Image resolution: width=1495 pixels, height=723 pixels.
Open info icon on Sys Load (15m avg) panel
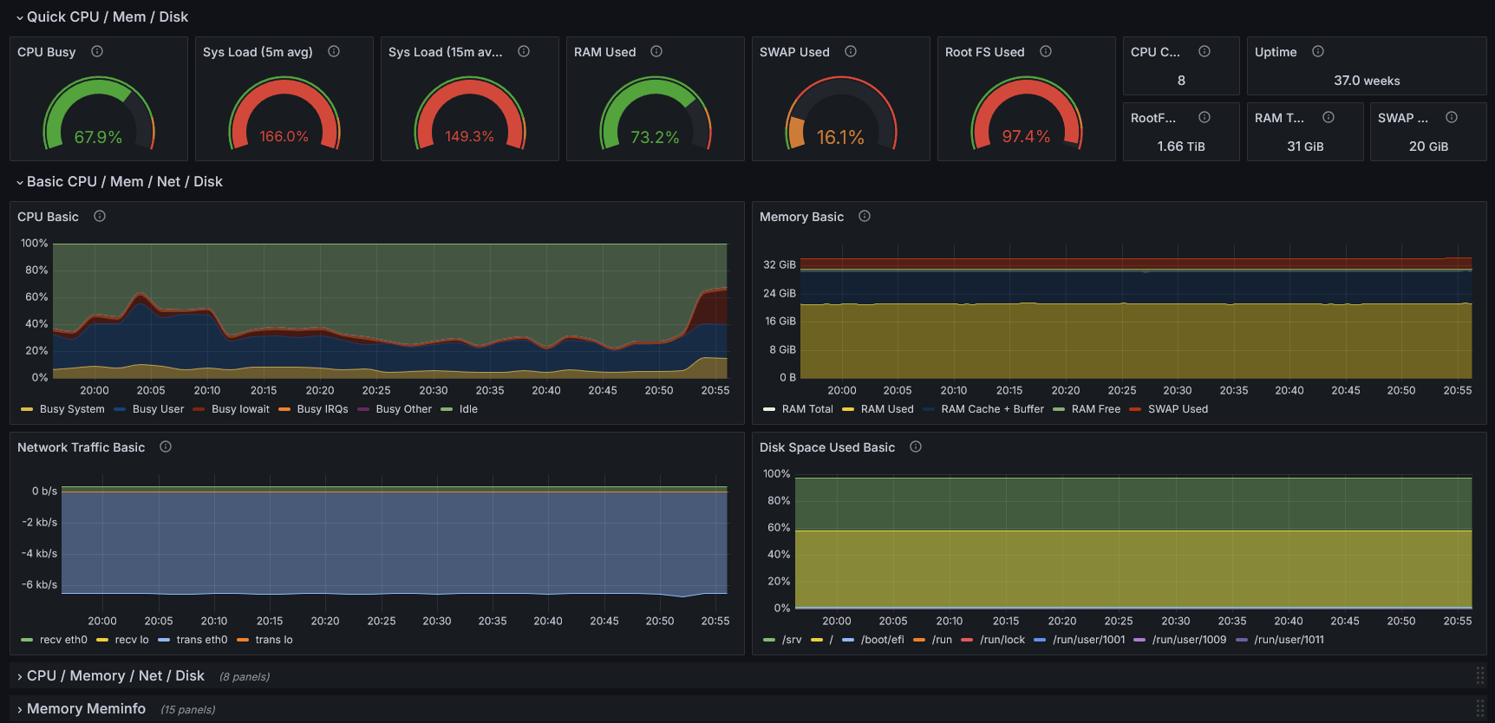(x=524, y=51)
